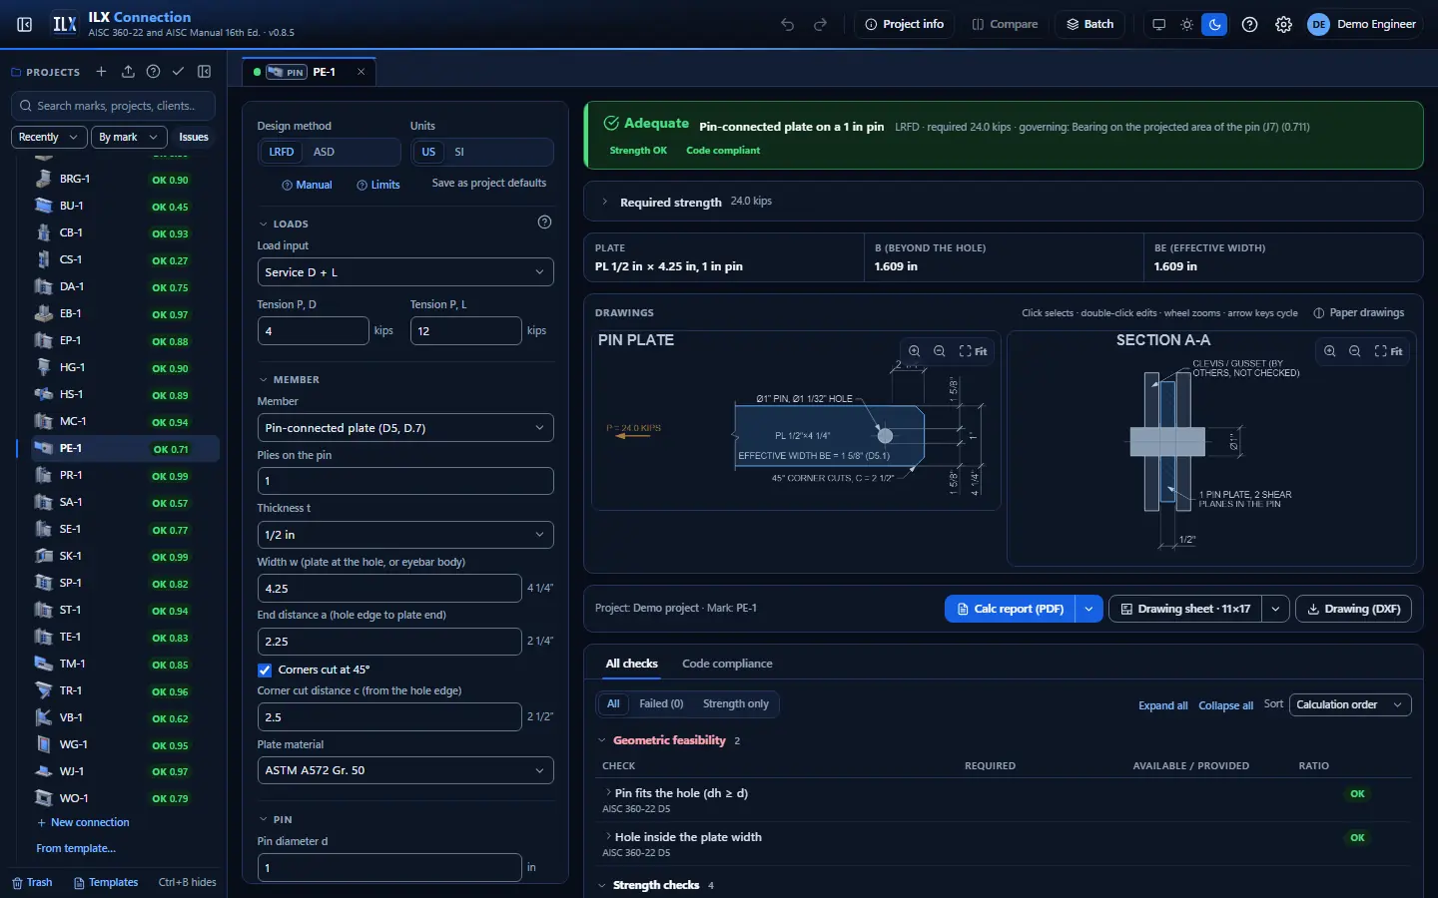Show Failed (0) checks only
Screen dimensions: 1438x898
click(661, 704)
